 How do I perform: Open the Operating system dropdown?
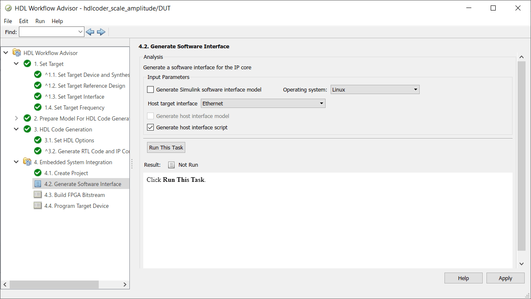click(375, 89)
